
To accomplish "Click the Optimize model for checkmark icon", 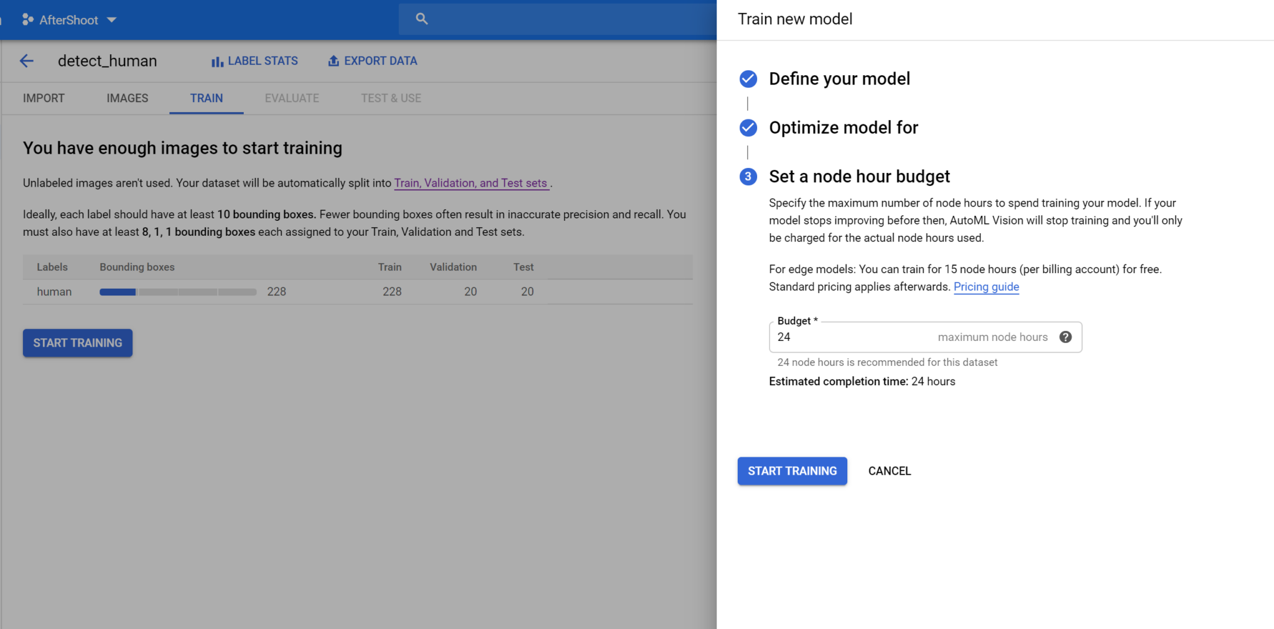I will click(x=748, y=128).
